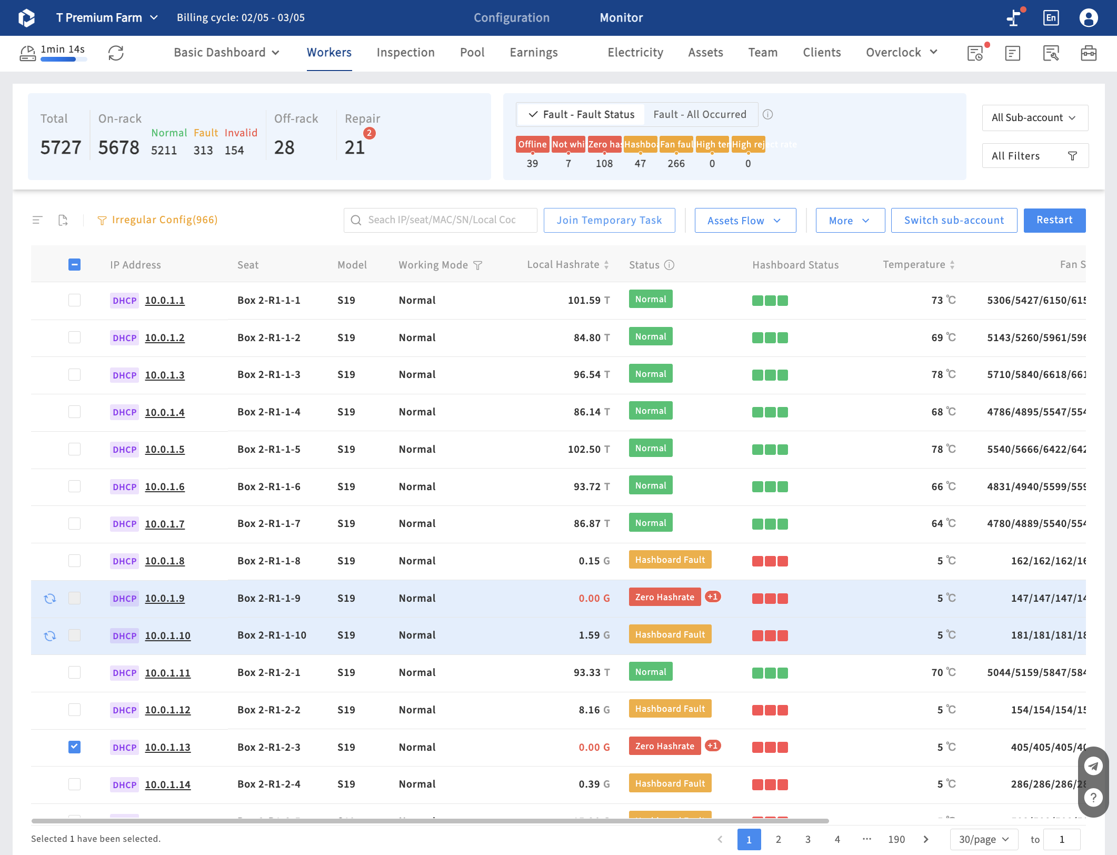Open the toolbox icon in the toolbar
The image size is (1117, 855).
coord(1089,53)
